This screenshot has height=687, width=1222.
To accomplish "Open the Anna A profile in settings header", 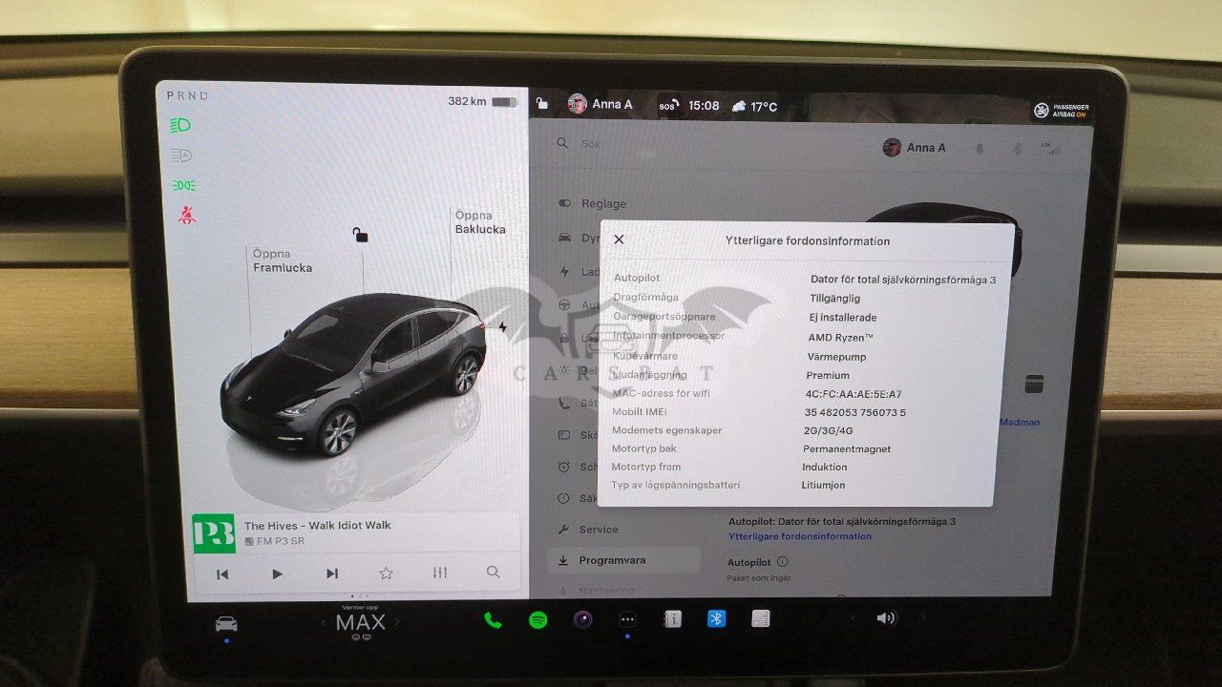I will (915, 148).
